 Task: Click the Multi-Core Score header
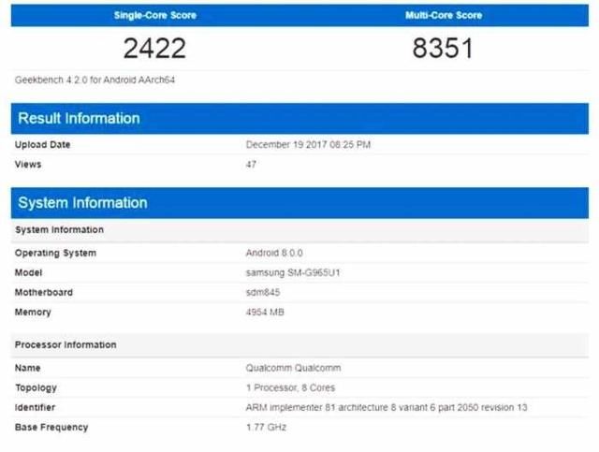[x=444, y=15]
